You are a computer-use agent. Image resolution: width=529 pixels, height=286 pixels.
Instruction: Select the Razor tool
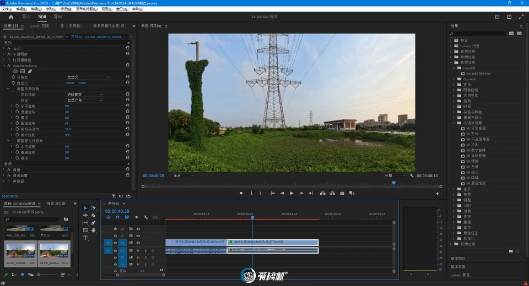coord(93,215)
